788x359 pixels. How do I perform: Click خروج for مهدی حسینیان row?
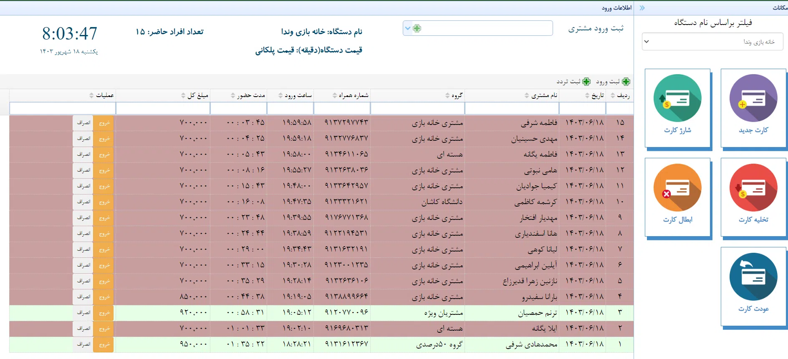coord(104,139)
